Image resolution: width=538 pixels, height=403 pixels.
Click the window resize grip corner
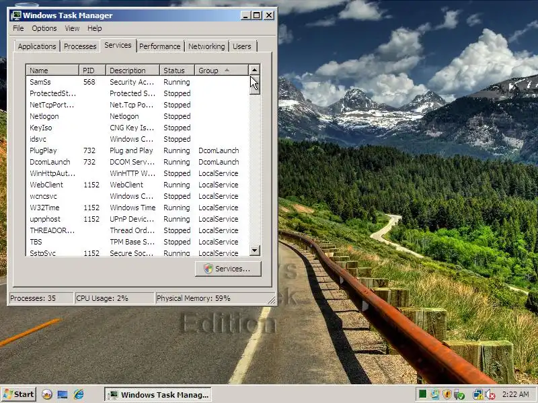[x=272, y=300]
